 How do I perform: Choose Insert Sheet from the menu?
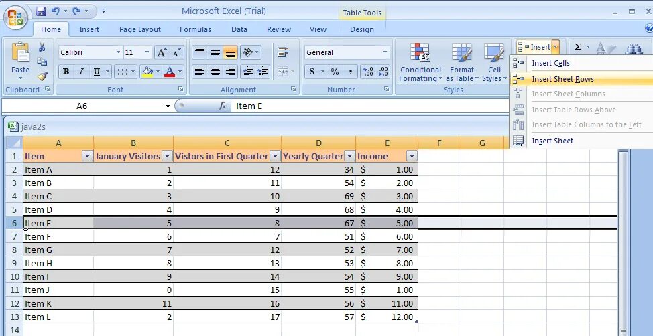(582, 141)
